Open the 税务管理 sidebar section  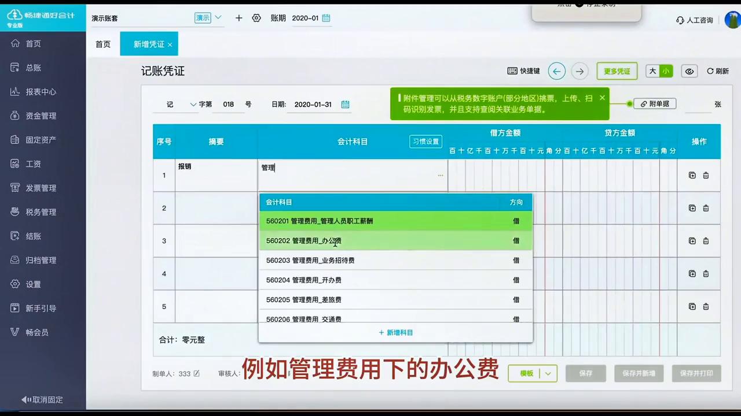pos(41,211)
